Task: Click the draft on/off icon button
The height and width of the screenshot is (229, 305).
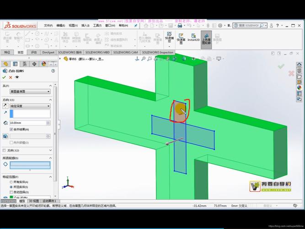Action: [x=5, y=136]
